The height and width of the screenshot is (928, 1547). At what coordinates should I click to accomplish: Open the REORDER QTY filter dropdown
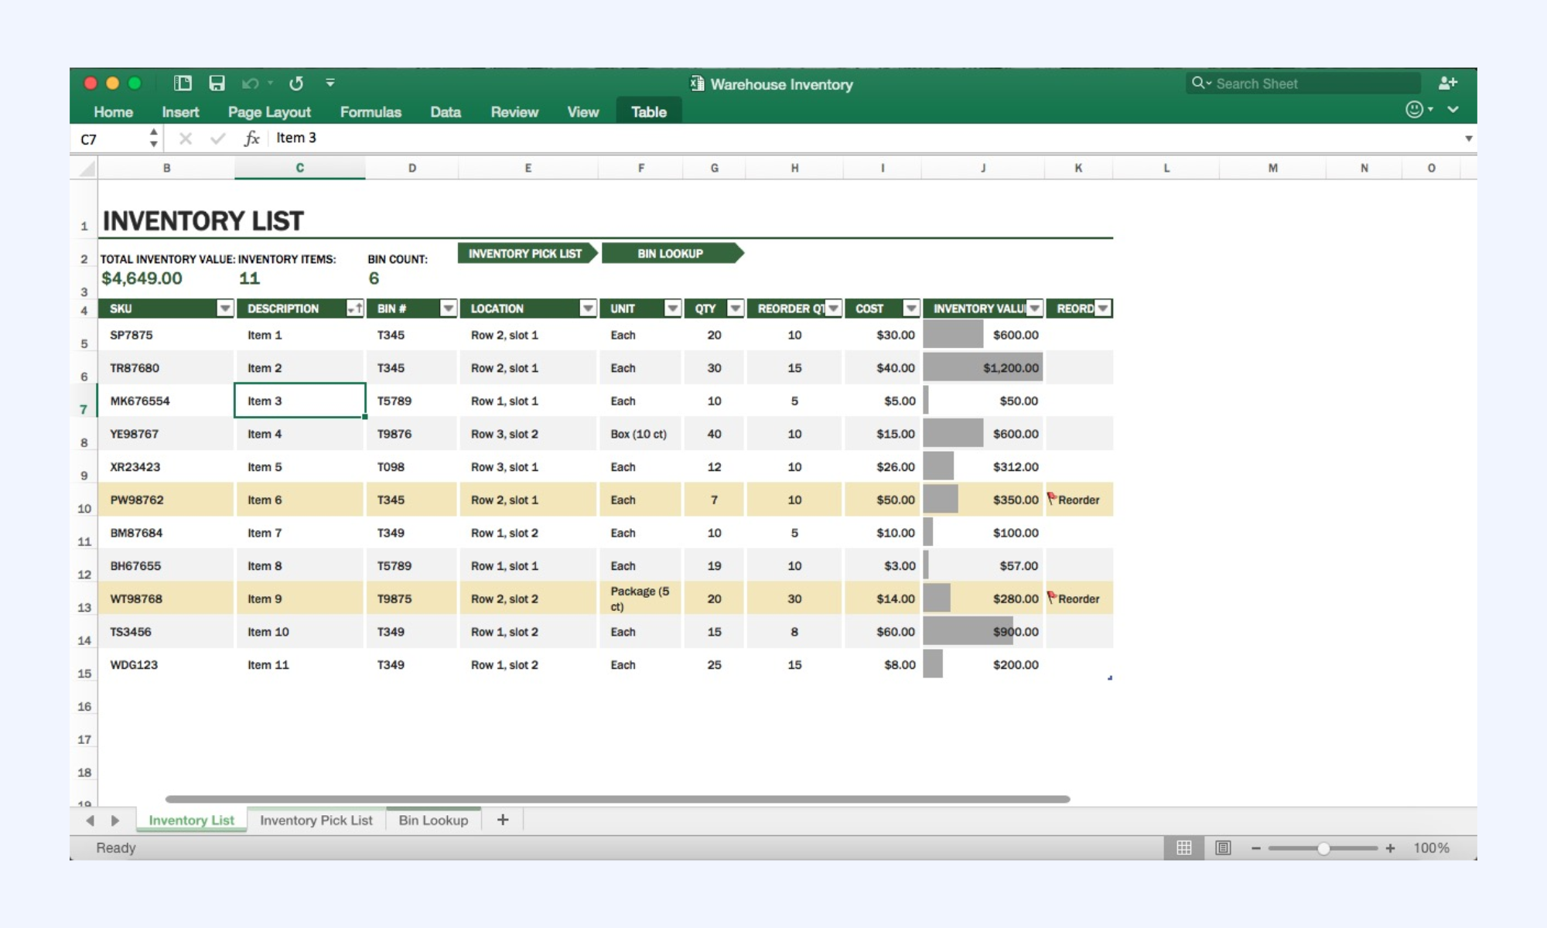click(833, 309)
